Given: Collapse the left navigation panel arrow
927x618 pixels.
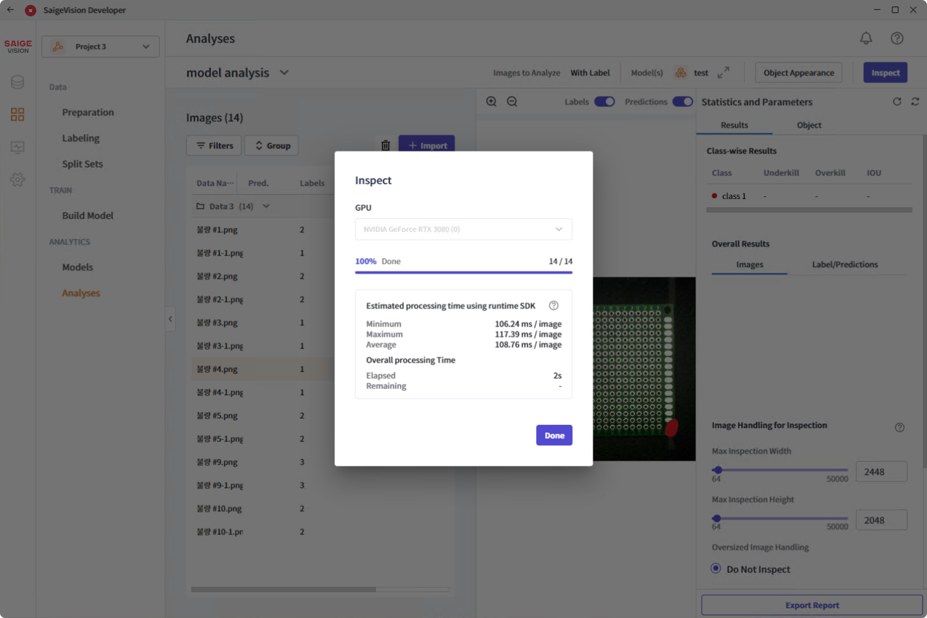Looking at the screenshot, I should 170,319.
